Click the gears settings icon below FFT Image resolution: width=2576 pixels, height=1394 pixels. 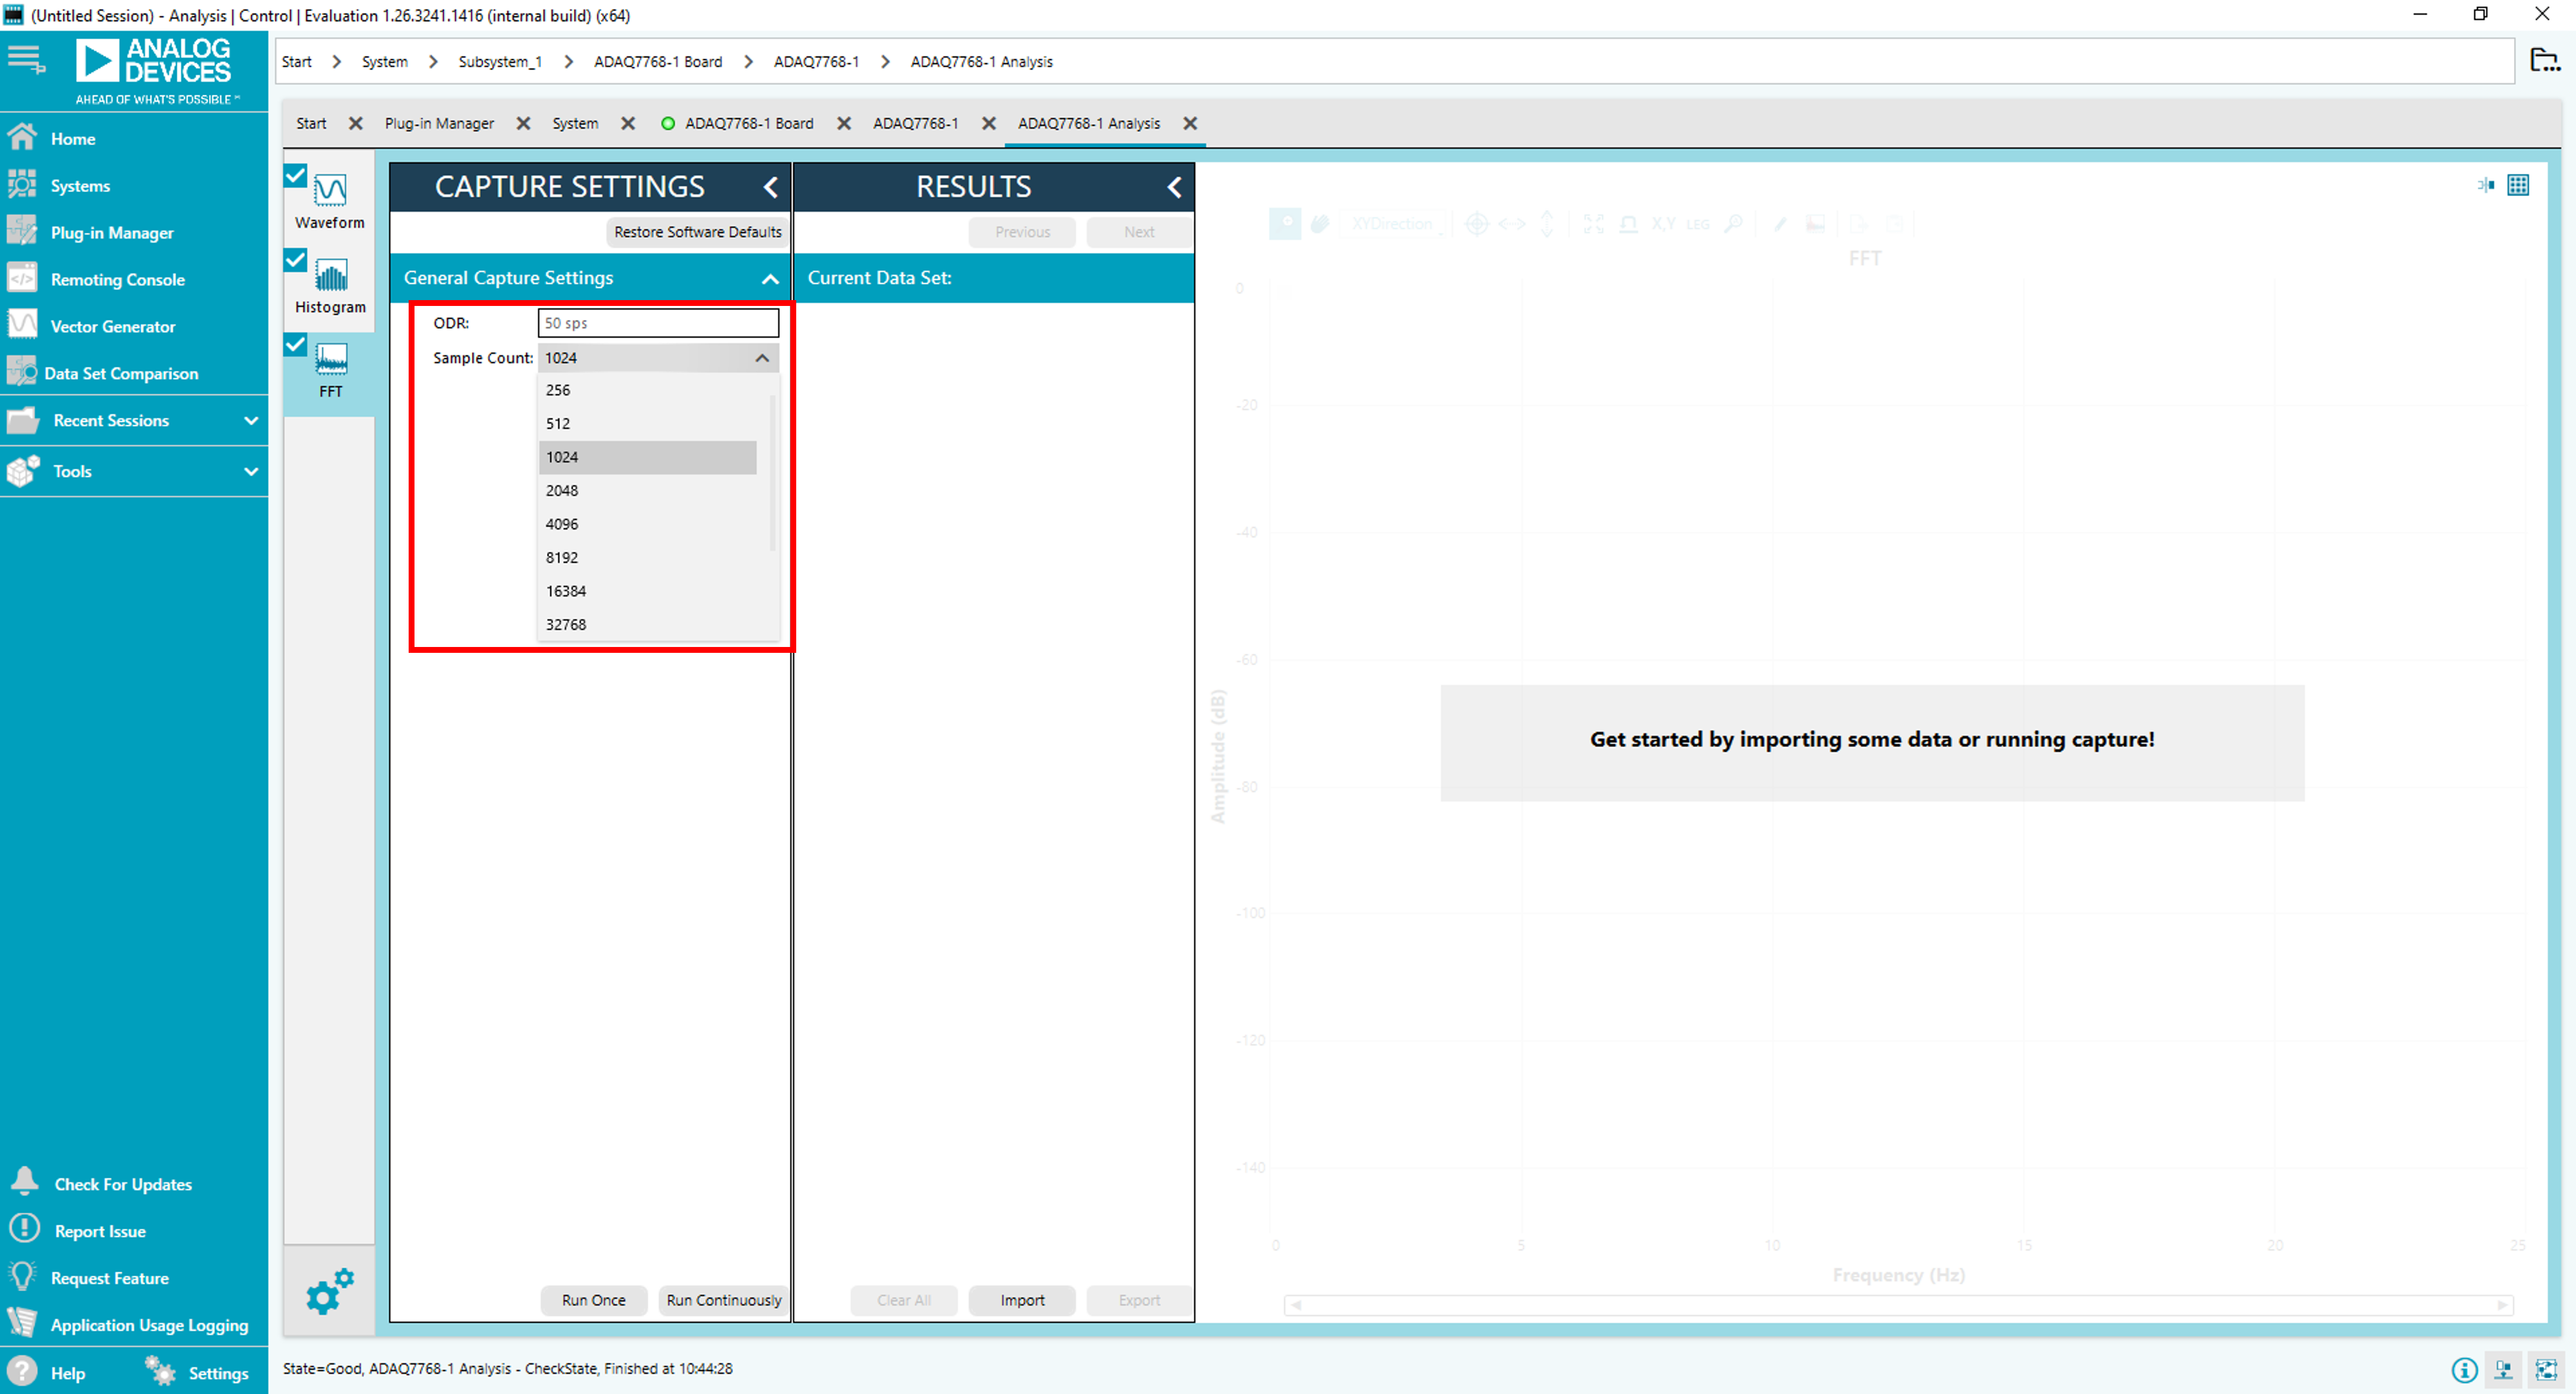coord(329,1291)
